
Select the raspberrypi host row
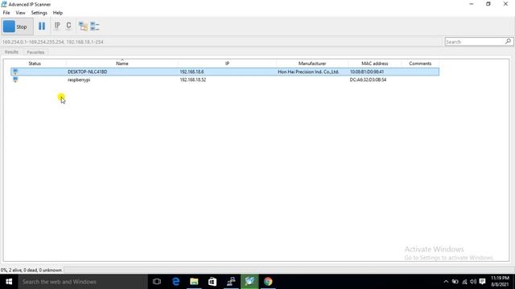[x=225, y=79]
